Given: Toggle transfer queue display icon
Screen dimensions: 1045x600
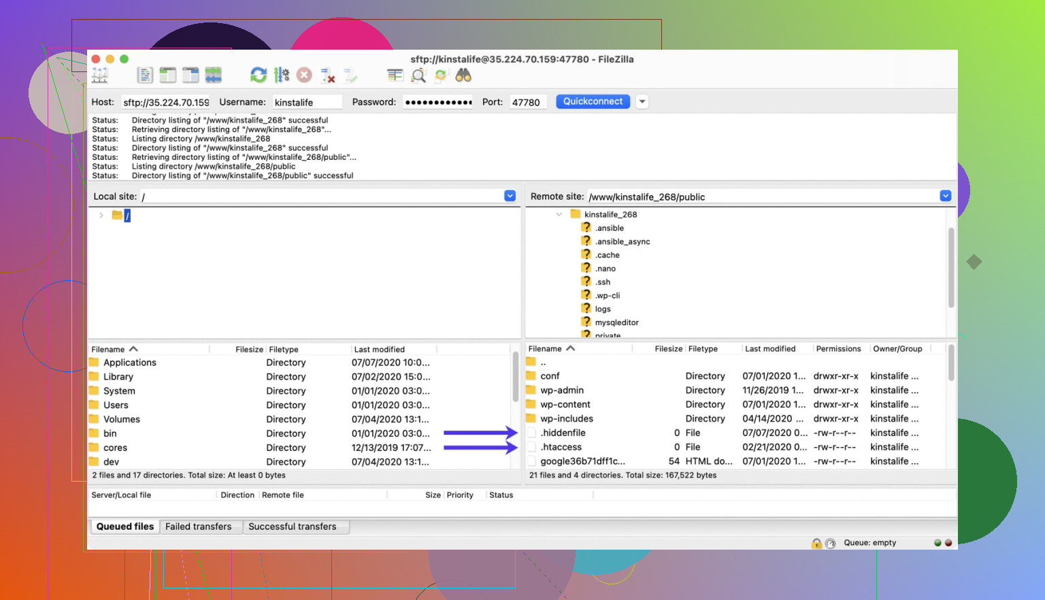Looking at the screenshot, I should coord(214,76).
